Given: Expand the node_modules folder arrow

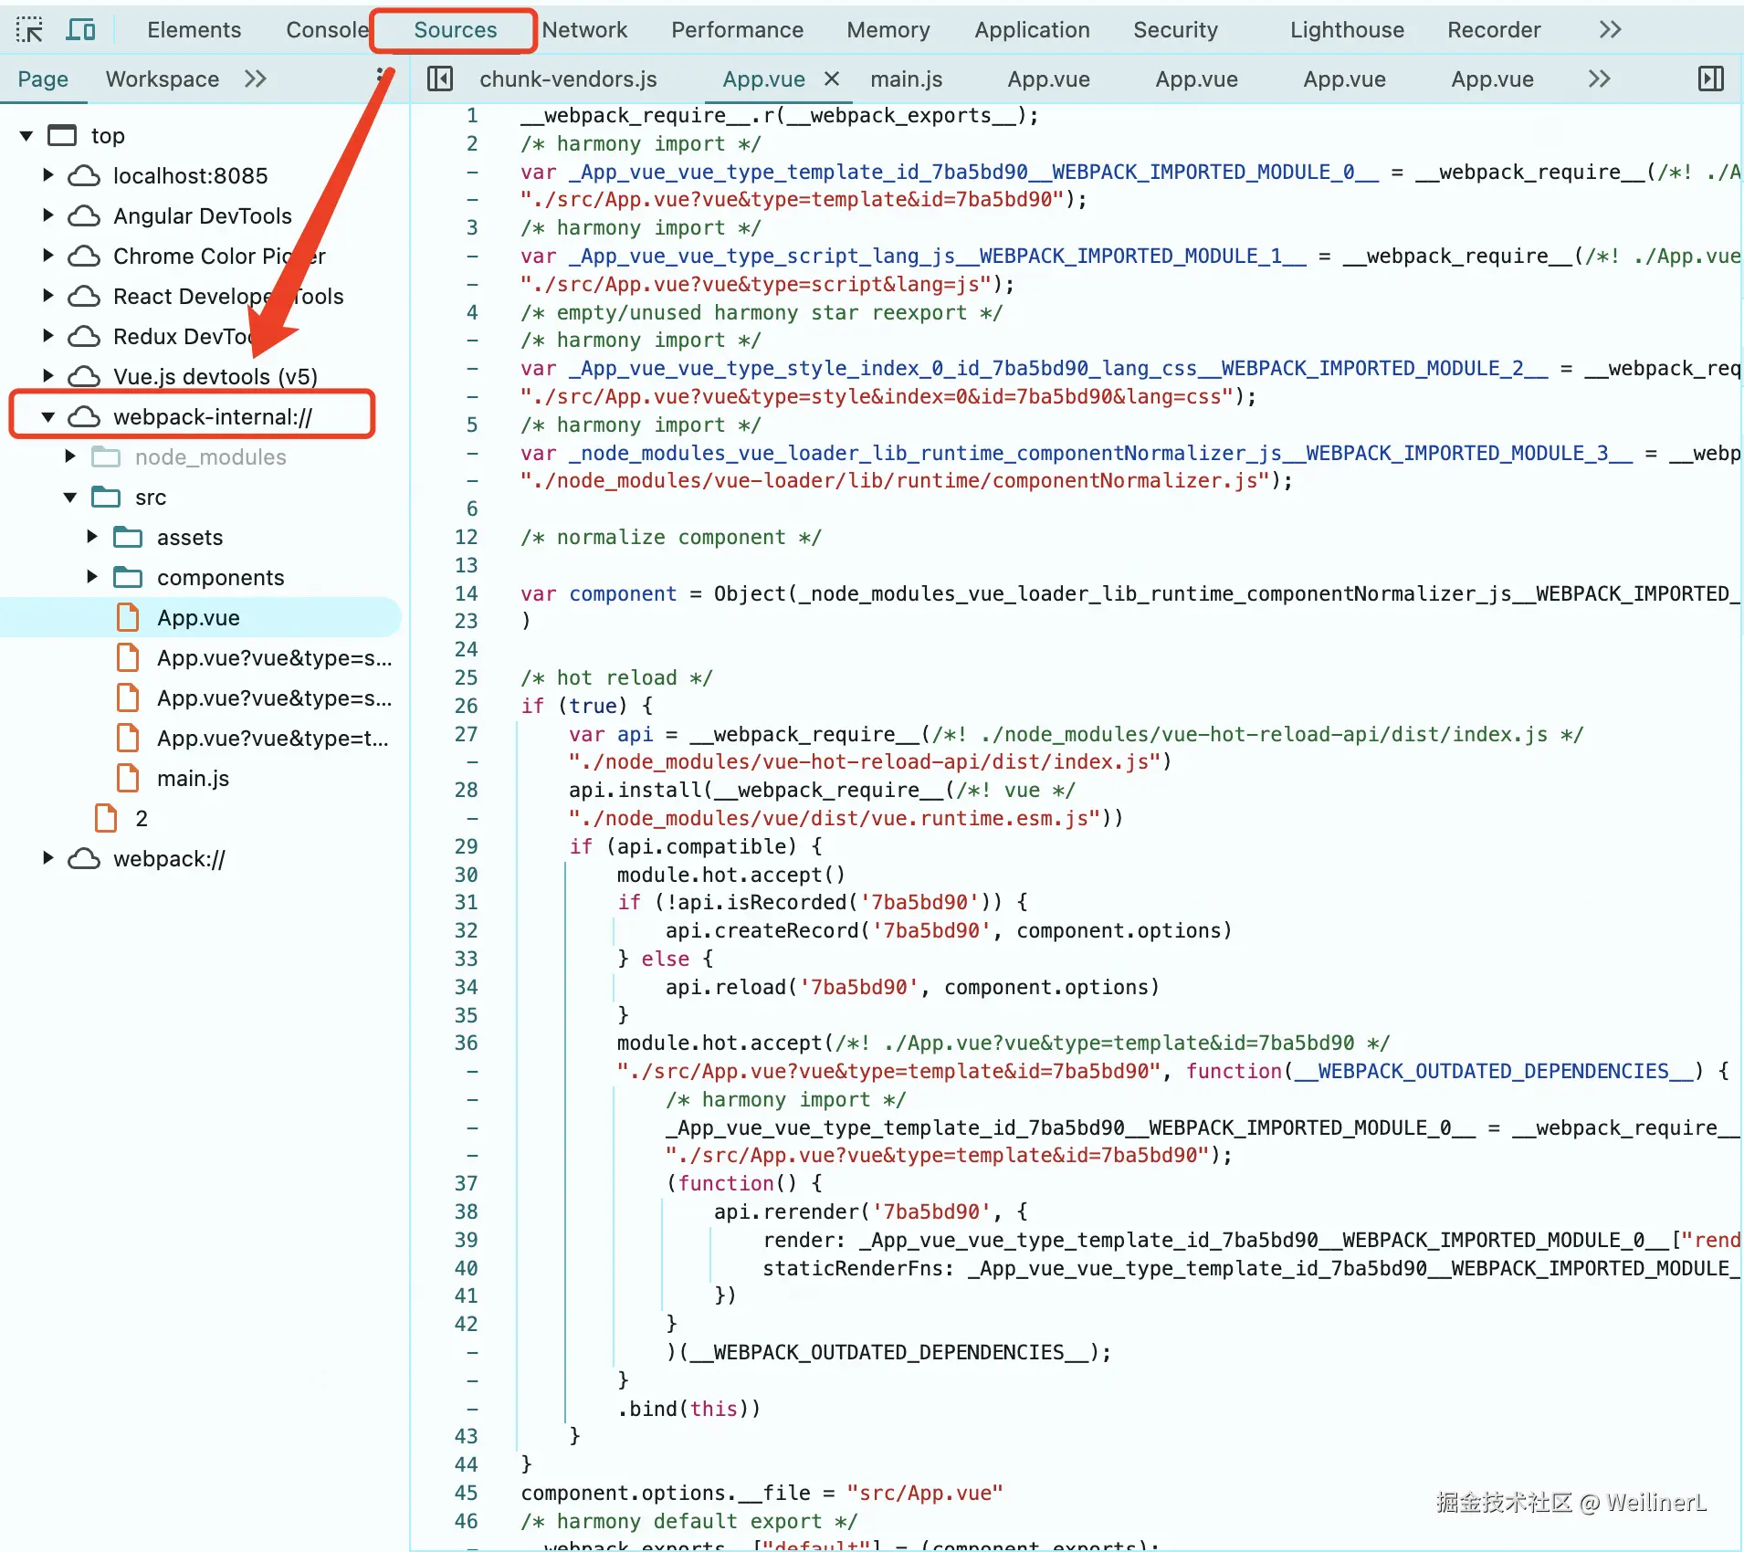Looking at the screenshot, I should [70, 456].
